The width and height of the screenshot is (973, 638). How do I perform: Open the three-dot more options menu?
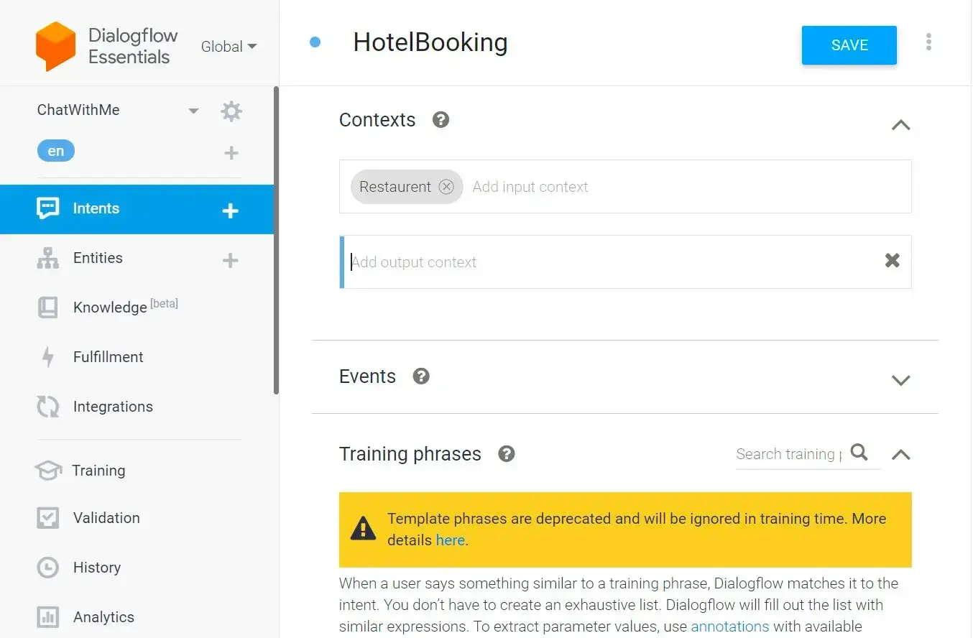928,42
